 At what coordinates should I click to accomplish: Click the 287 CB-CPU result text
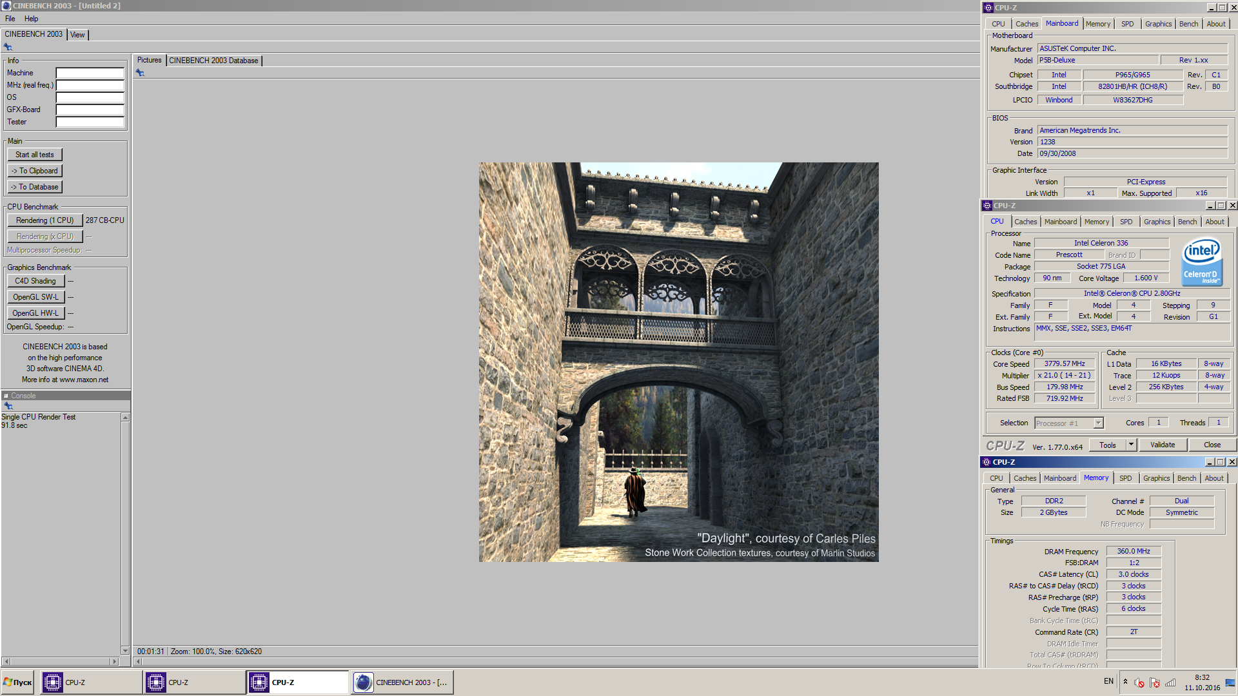[x=104, y=220]
